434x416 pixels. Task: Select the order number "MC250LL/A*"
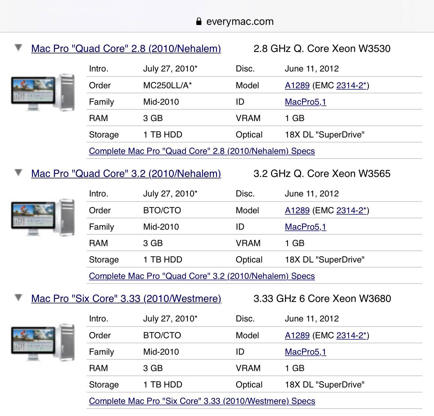click(167, 85)
